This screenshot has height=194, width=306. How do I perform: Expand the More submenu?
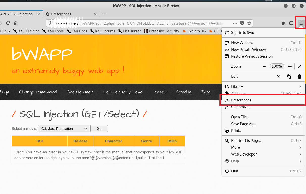tap(263, 147)
